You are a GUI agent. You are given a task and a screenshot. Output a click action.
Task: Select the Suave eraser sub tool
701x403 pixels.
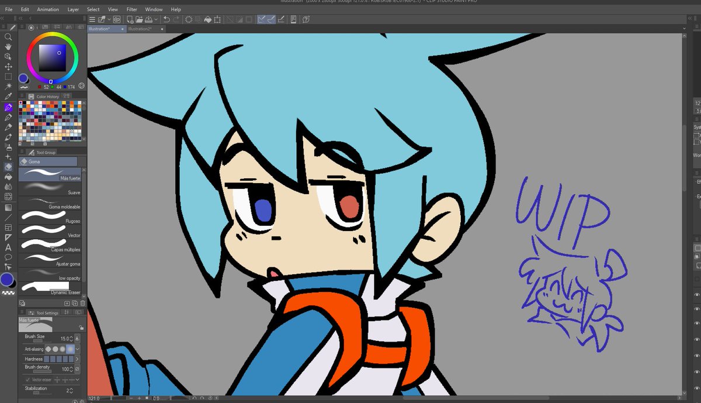tap(50, 188)
